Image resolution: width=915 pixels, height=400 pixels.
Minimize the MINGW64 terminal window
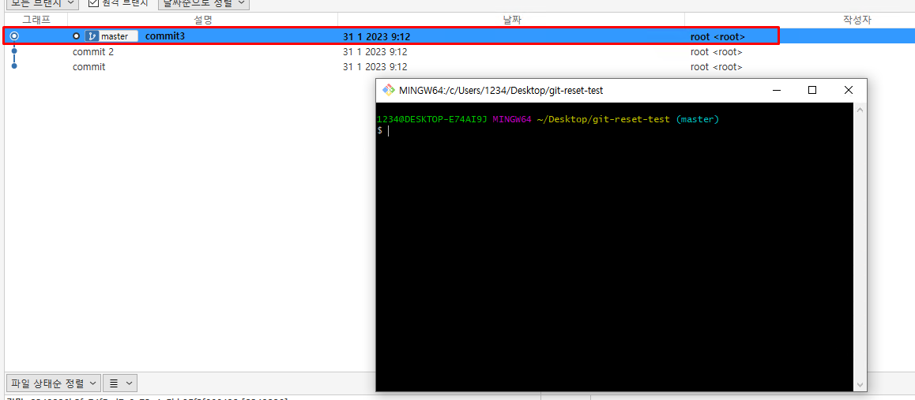coord(776,90)
